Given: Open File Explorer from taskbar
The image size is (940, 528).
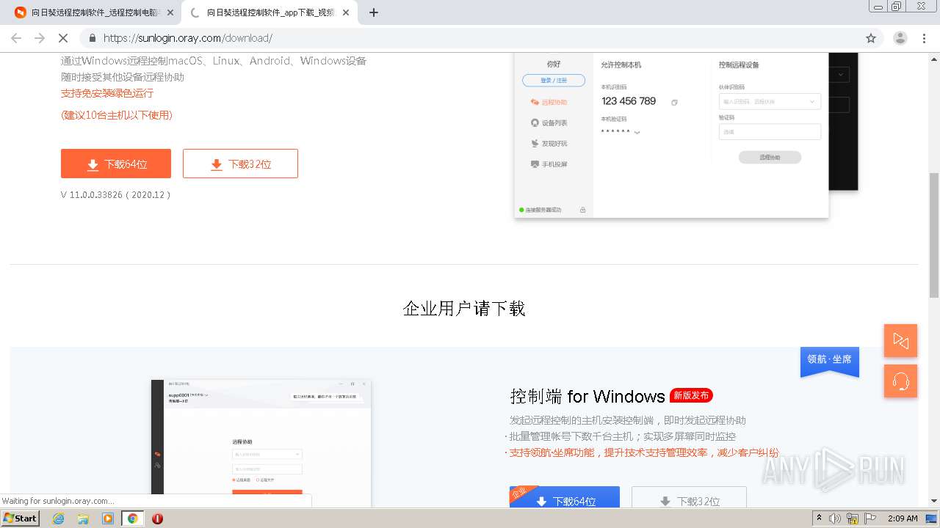Looking at the screenshot, I should pyautogui.click(x=83, y=518).
